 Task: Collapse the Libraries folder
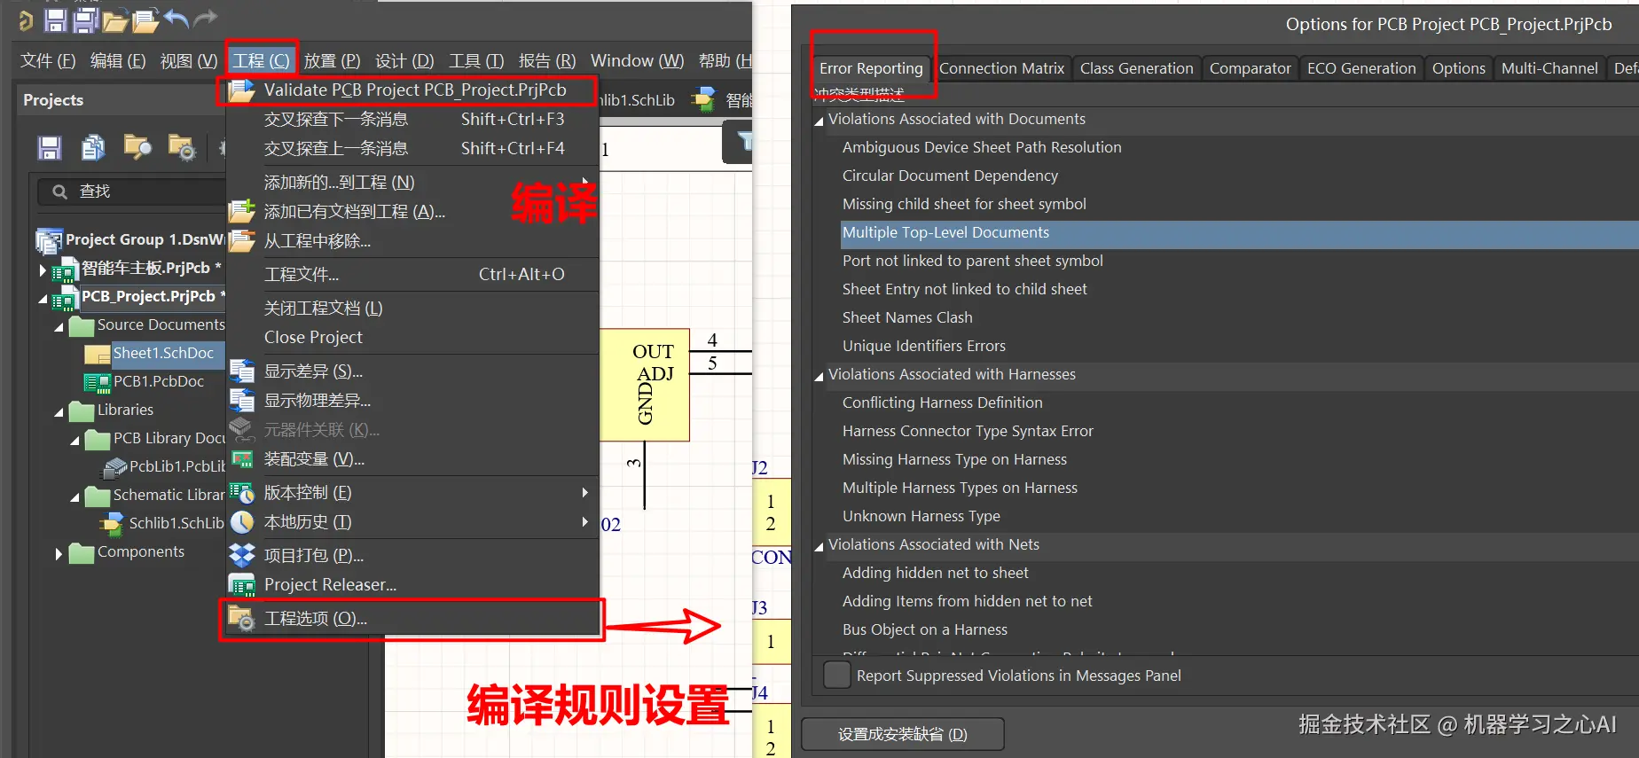59,412
